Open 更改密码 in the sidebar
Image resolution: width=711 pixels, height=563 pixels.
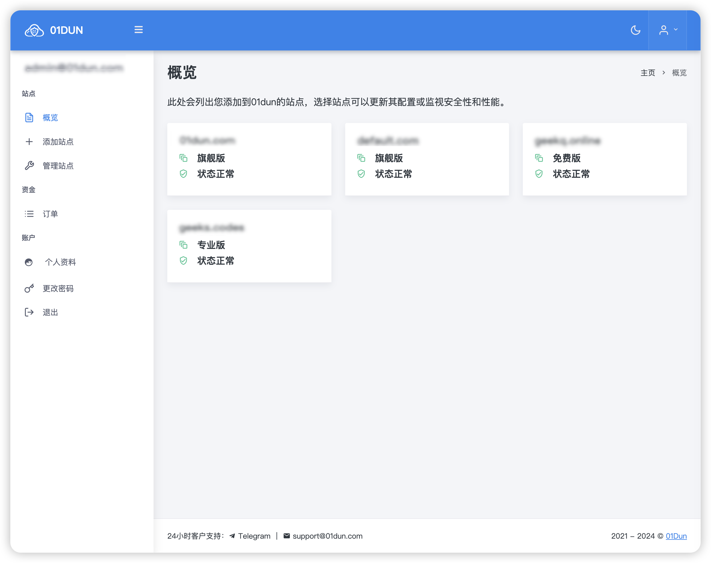tap(58, 288)
